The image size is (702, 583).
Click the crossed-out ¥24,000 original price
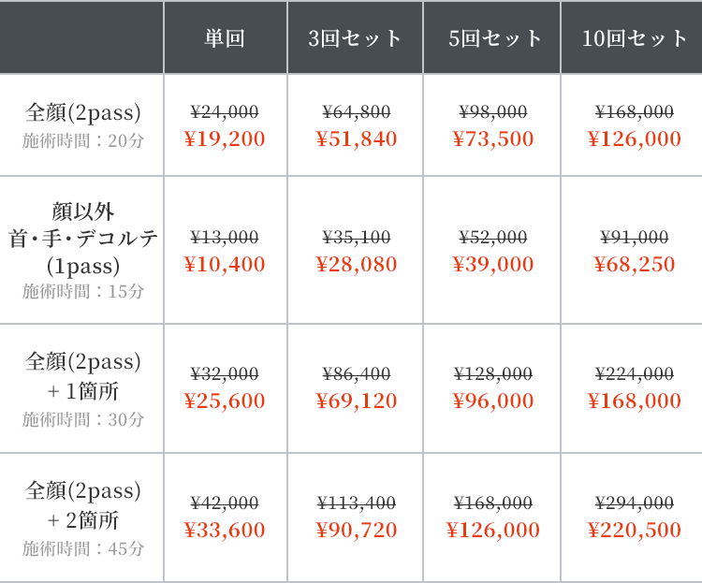coord(225,112)
